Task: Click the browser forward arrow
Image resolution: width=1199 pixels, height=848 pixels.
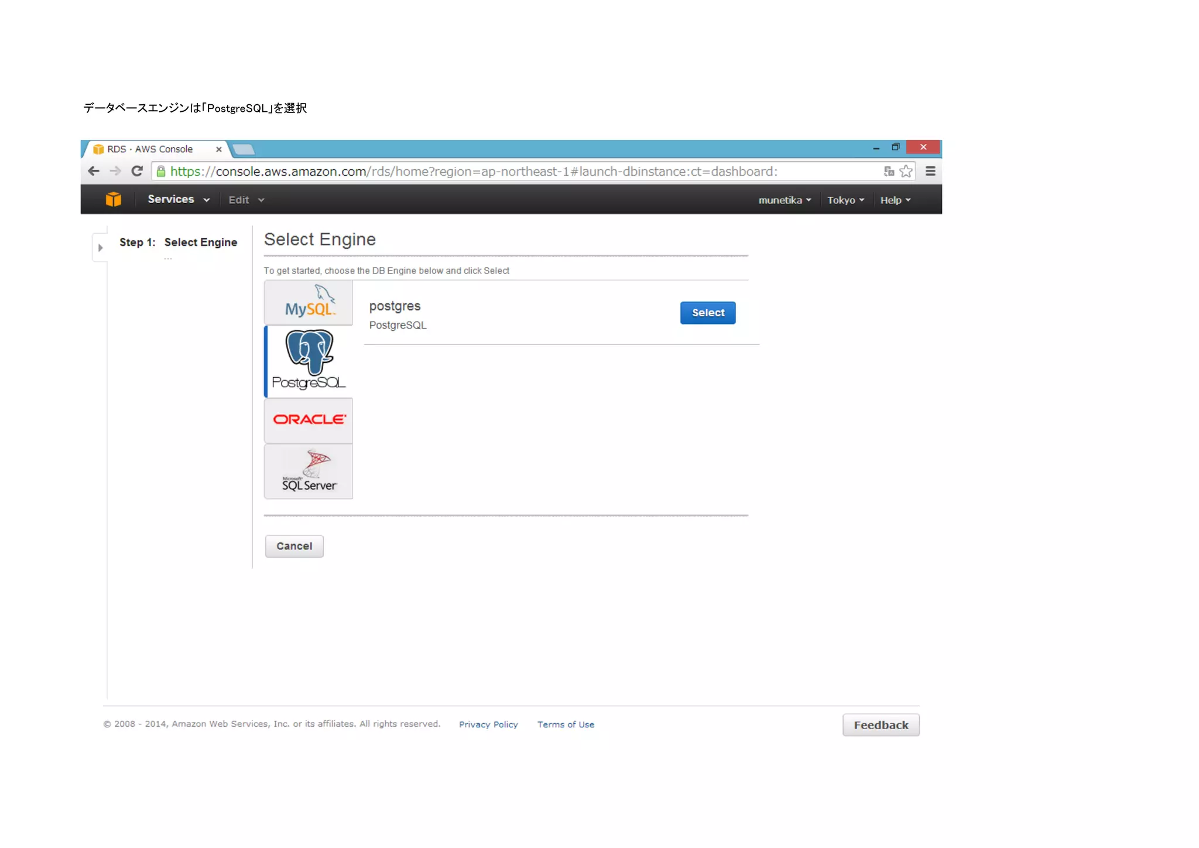Action: 115,171
